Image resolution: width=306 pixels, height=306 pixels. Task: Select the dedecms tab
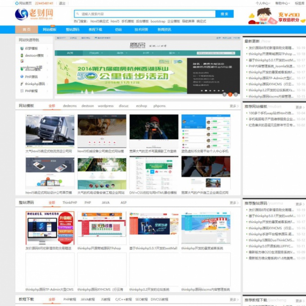(x=70, y=106)
